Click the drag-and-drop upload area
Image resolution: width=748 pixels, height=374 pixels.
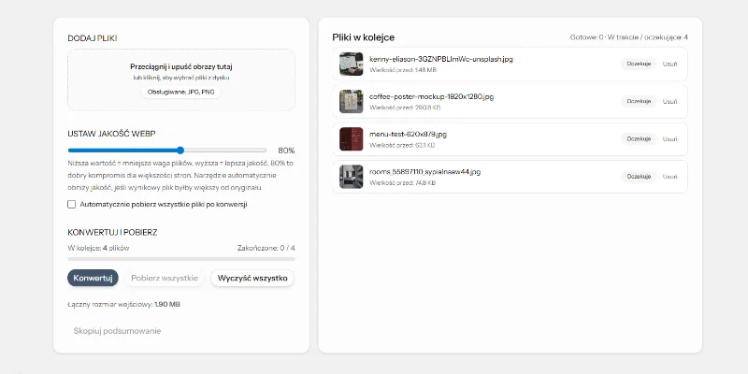coord(180,79)
